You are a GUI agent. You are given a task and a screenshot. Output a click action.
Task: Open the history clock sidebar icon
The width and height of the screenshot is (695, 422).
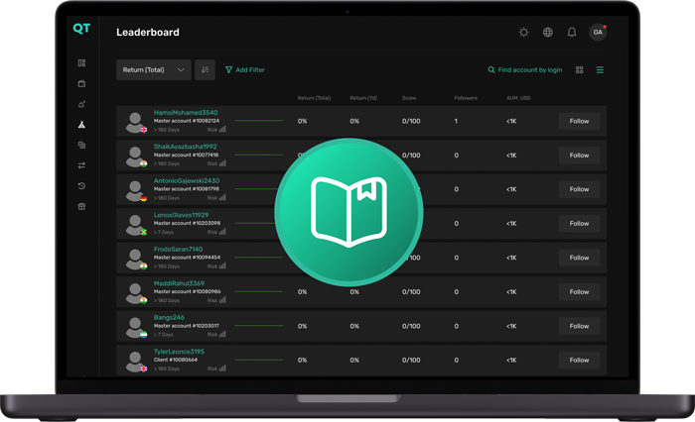[81, 186]
